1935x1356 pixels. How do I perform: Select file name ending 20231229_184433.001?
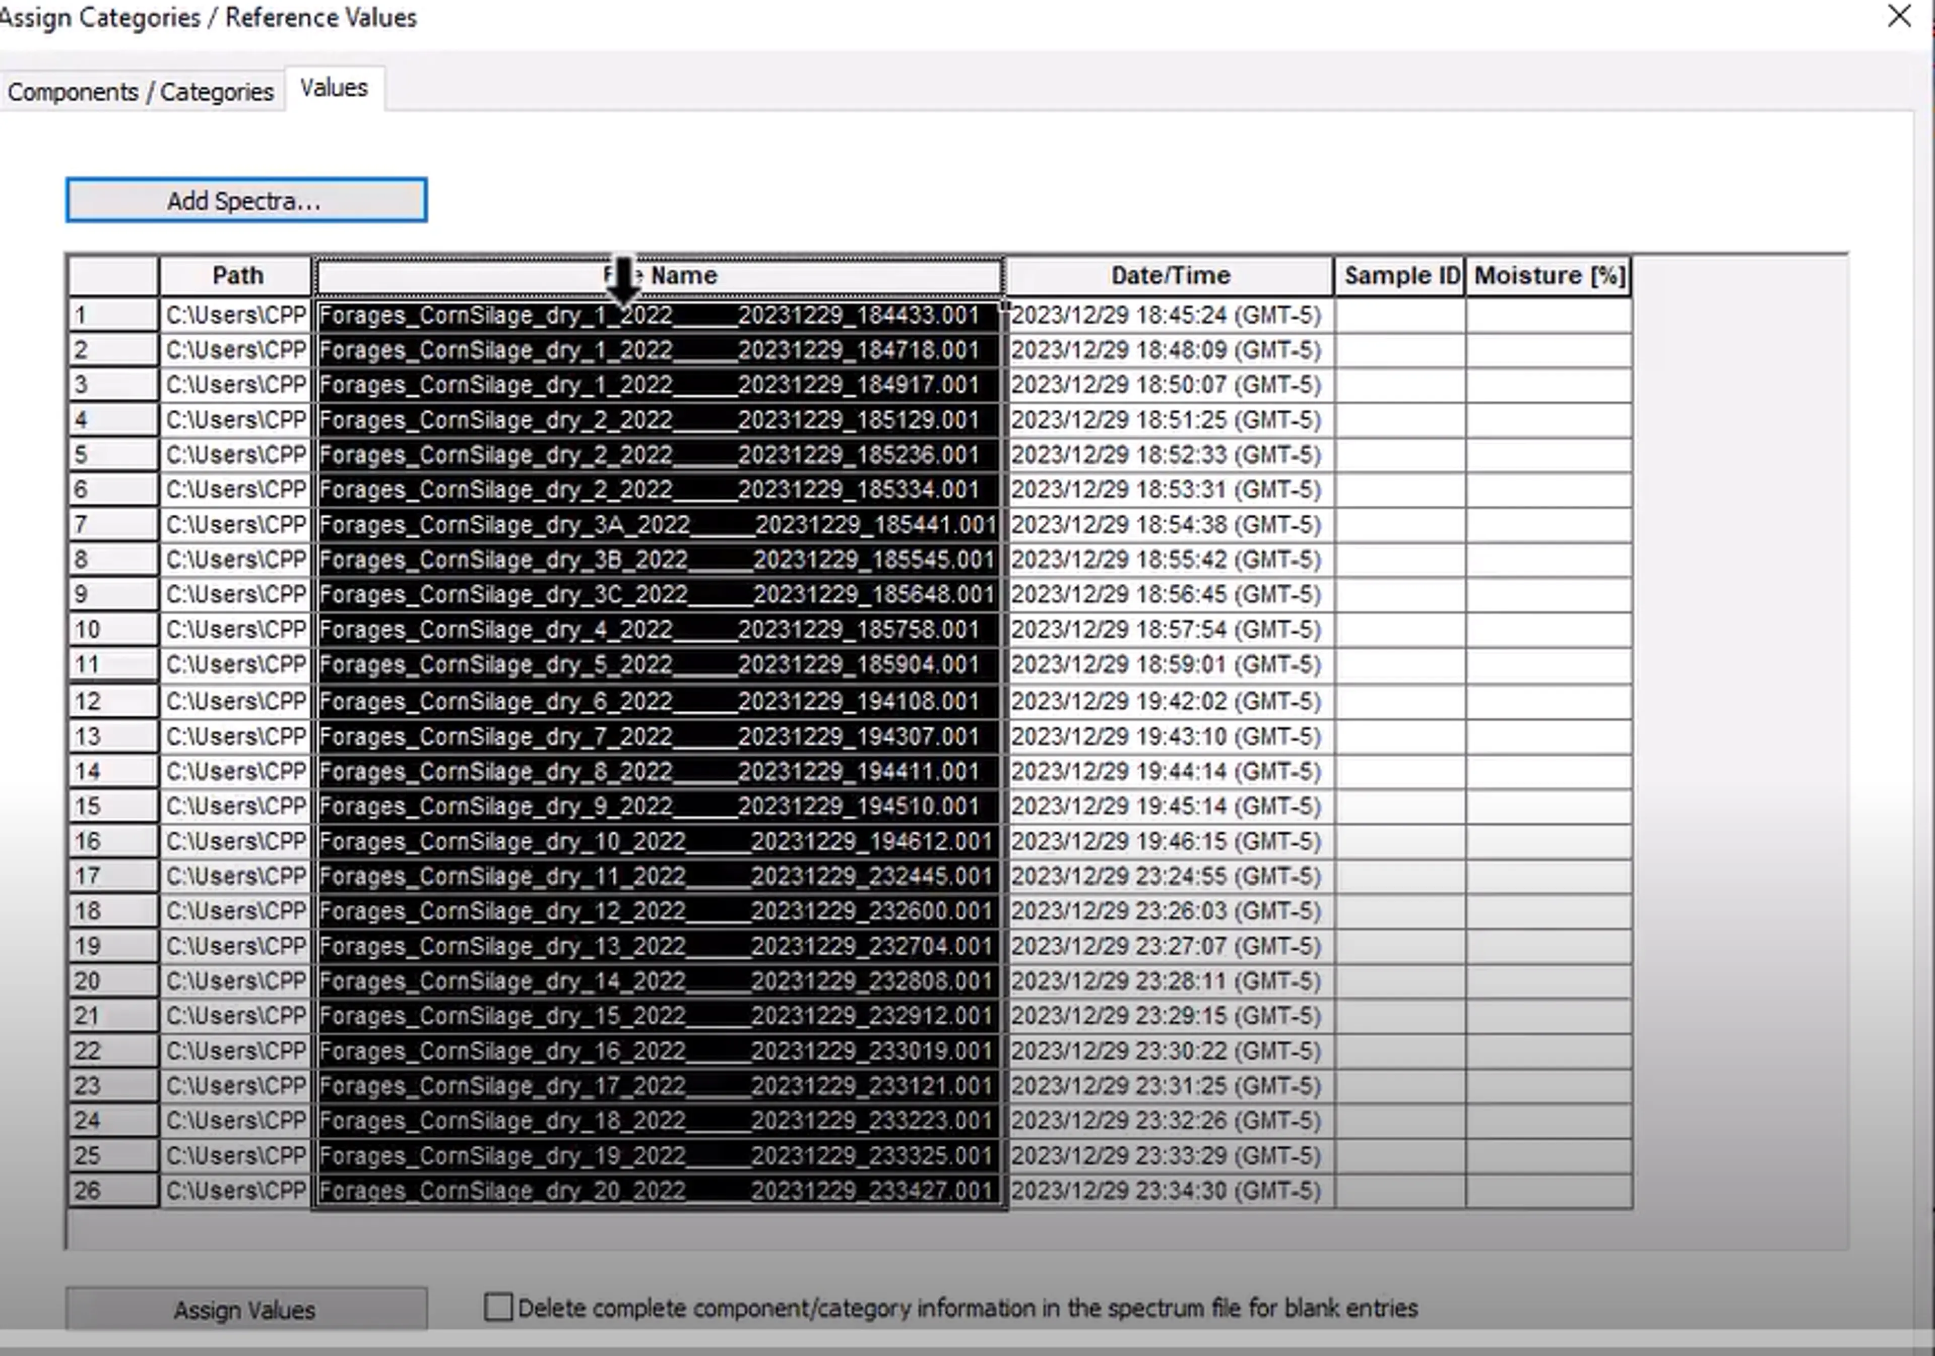pos(659,316)
